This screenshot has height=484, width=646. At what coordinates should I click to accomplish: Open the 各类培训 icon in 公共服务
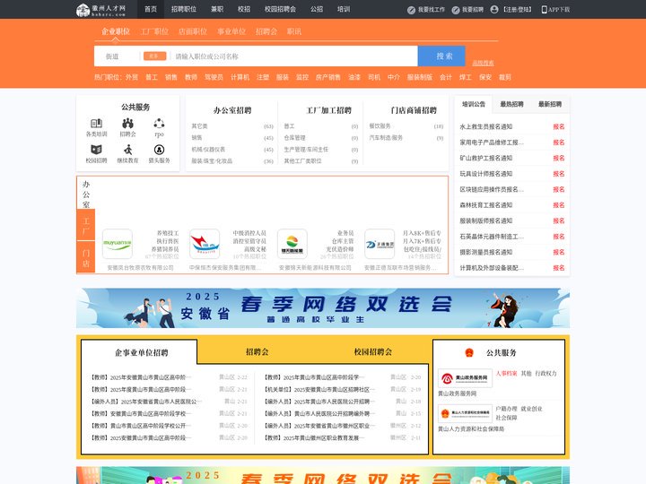coord(96,123)
